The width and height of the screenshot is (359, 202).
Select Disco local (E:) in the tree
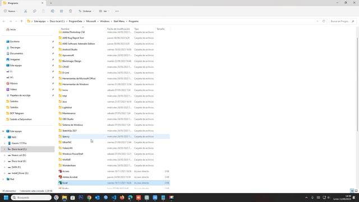19,161
